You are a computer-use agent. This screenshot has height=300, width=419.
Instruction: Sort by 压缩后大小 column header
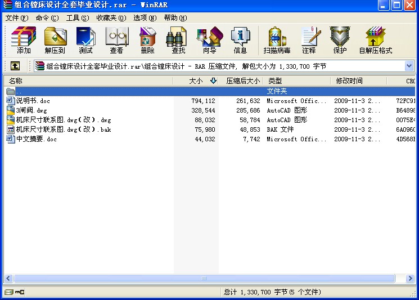coord(241,80)
